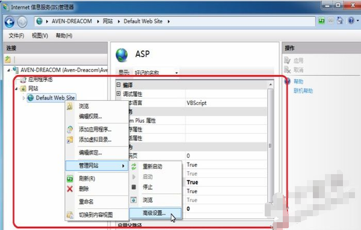Open the blue help question mark icon

pyautogui.click(x=351, y=21)
